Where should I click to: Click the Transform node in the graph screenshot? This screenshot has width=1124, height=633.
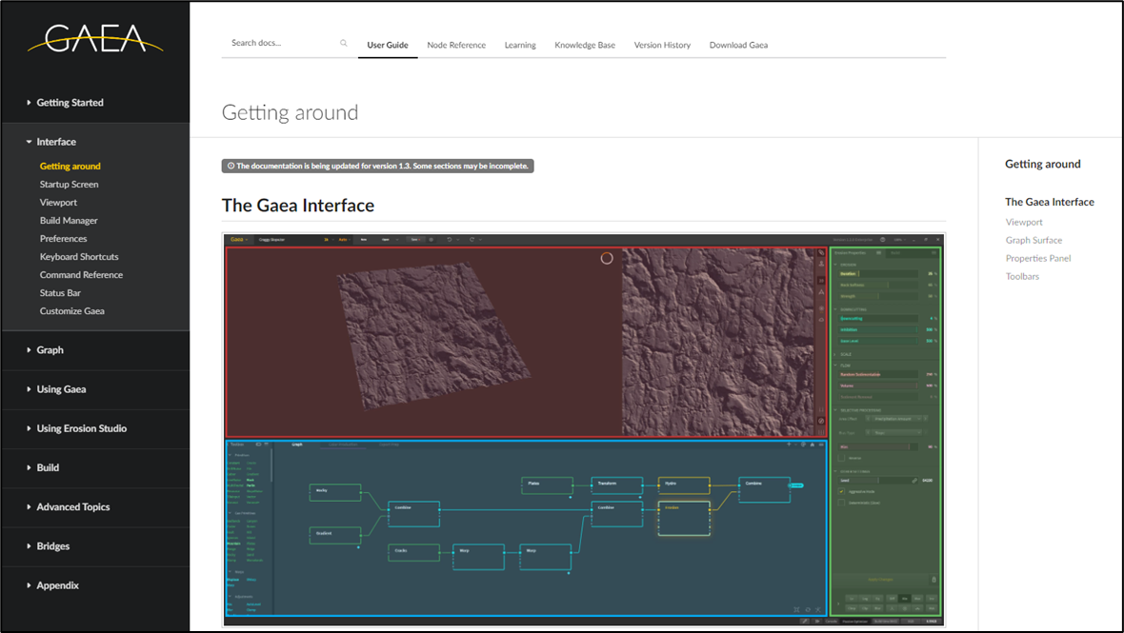pyautogui.click(x=617, y=485)
